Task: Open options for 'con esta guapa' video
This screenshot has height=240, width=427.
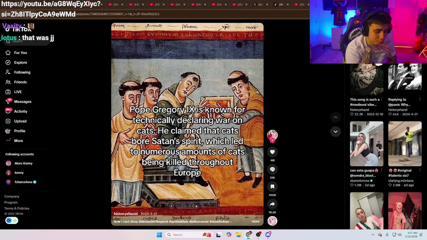Action: [382, 170]
